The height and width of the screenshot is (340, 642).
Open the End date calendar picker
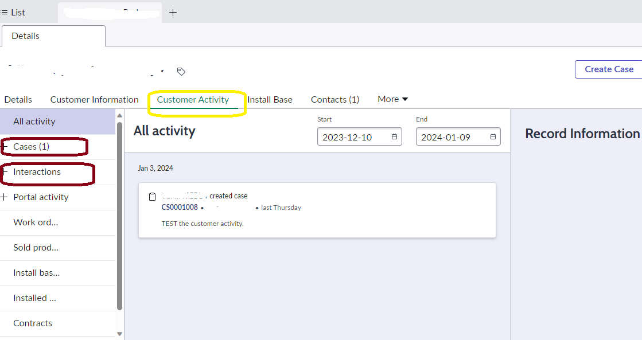pyautogui.click(x=492, y=136)
